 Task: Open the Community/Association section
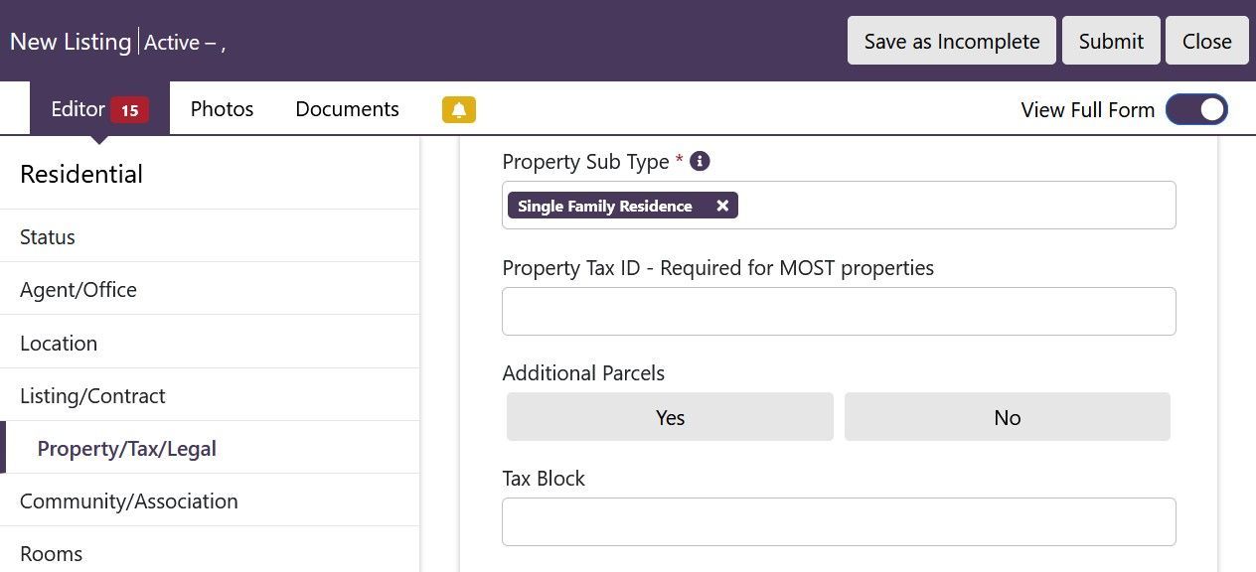pos(128,501)
